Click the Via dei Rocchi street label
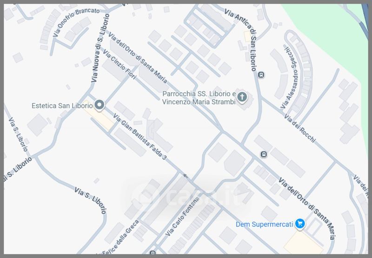Viewport: 372px width, 258px height. coord(300,129)
